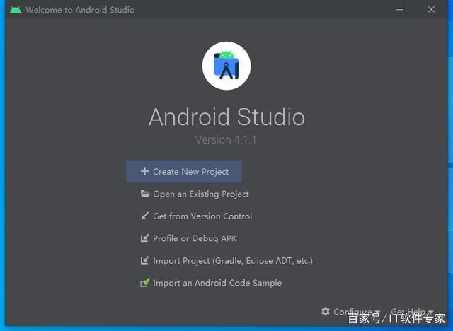Click the Configure gear icon
Viewport: 453px width, 331px height.
(x=326, y=311)
